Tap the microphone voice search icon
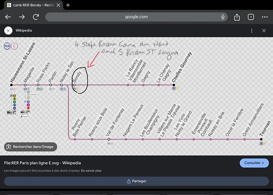Screen dimensions: 273x195 point(223,17)
